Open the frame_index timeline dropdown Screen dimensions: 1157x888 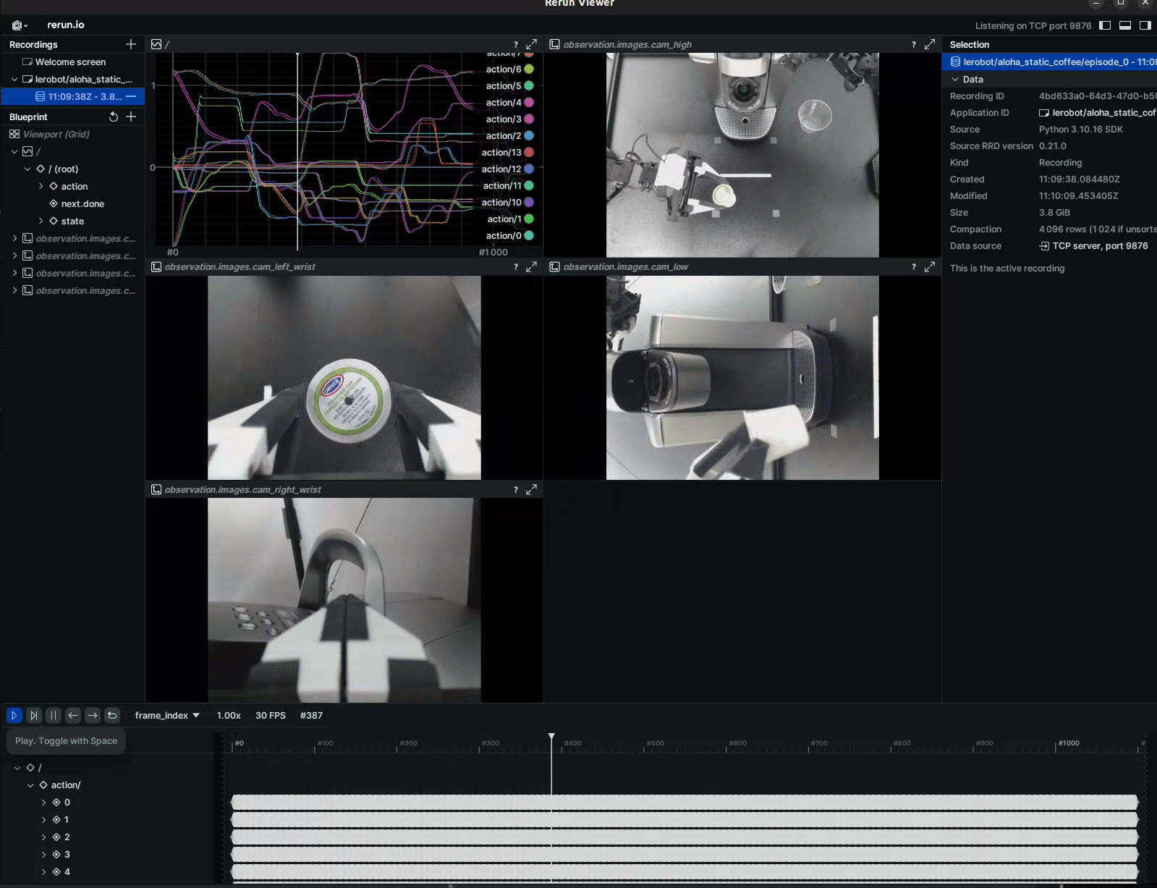click(x=167, y=715)
